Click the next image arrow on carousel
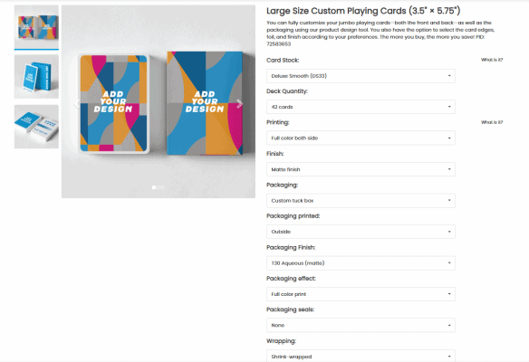Image resolution: width=529 pixels, height=362 pixels. [239, 104]
